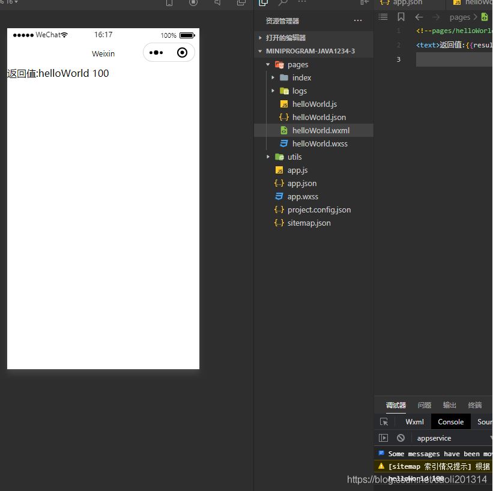493x491 pixels.
Task: Select the element inspector picker icon
Action: point(384,422)
